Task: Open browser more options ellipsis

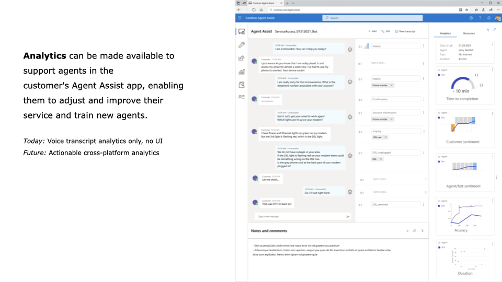Action: (x=498, y=10)
